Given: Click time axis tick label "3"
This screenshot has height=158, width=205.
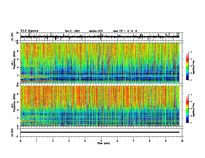Looking at the screenshot, I should (69, 141).
